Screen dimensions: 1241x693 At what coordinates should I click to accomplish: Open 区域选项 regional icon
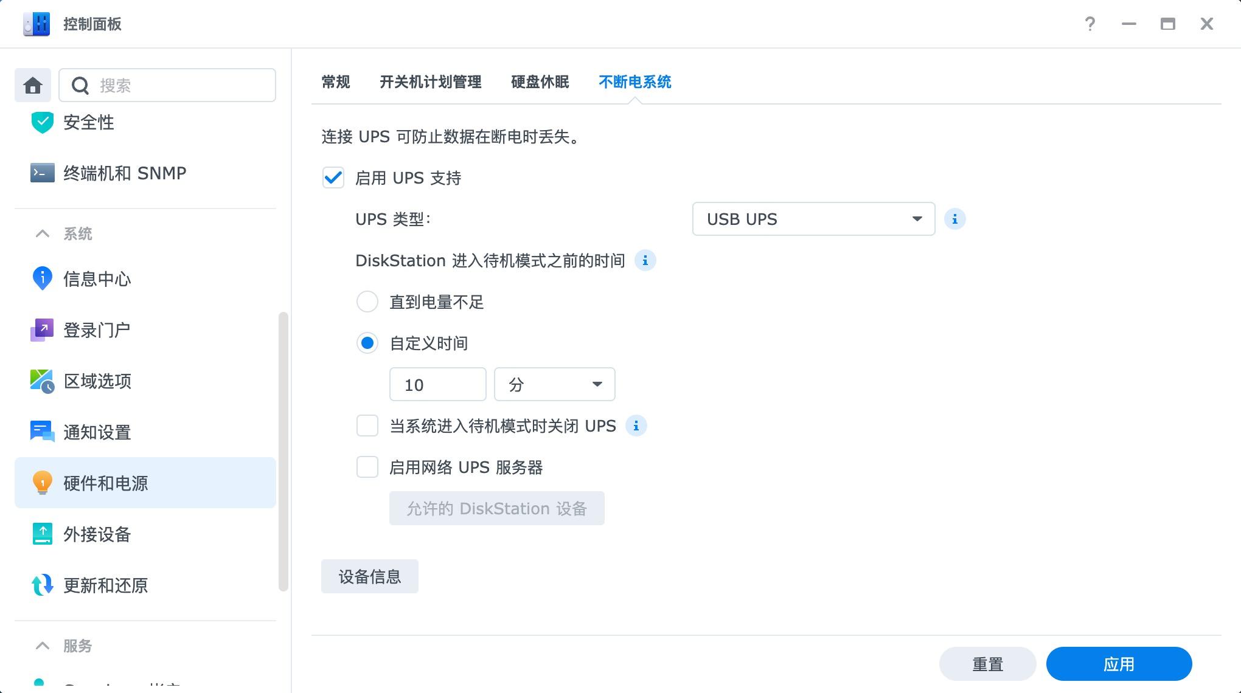click(x=43, y=381)
